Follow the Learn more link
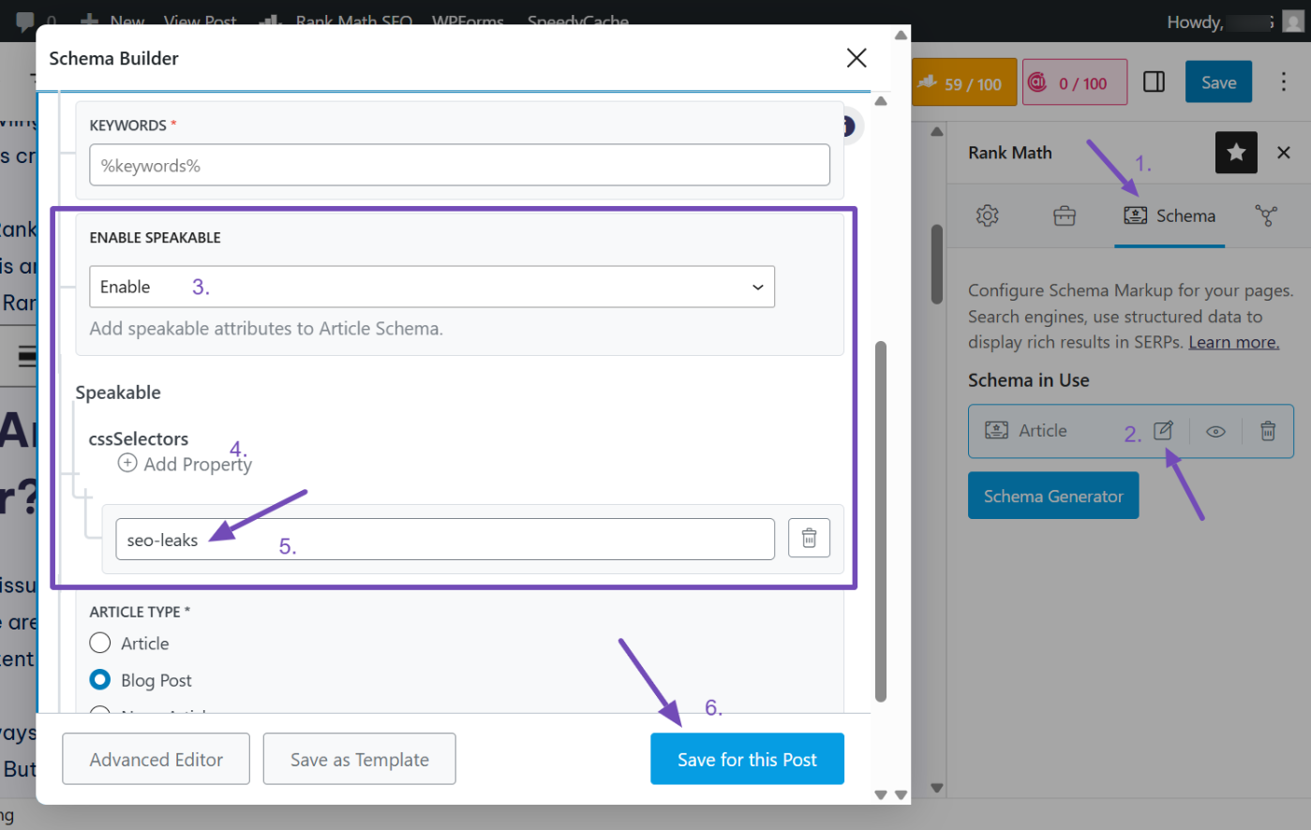1311x830 pixels. click(1233, 342)
